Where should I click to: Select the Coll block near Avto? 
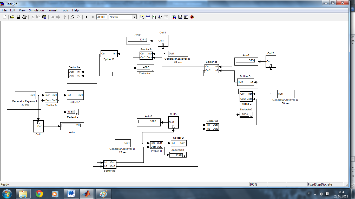(x=38, y=126)
